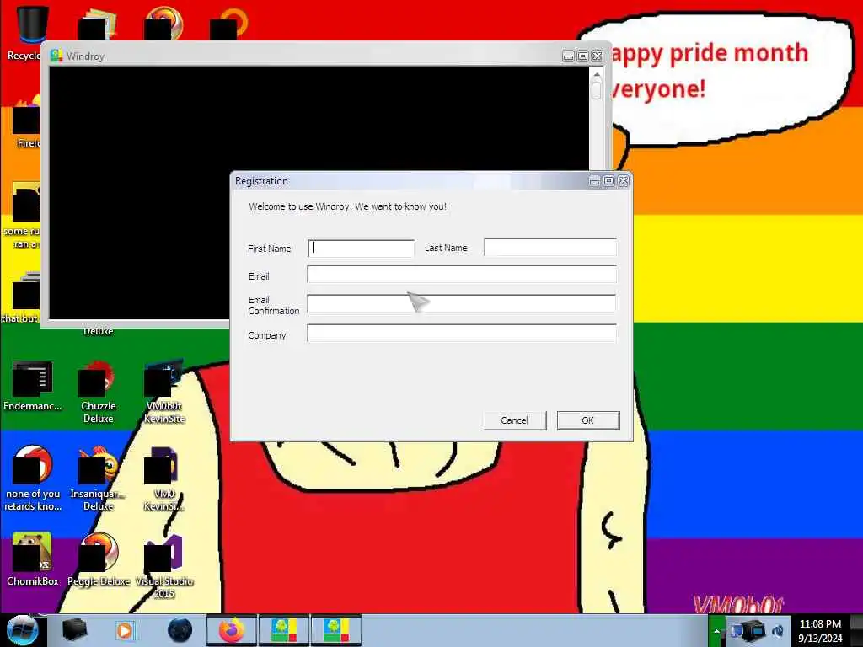The image size is (863, 647).
Task: Select the Visual Studio 2015 desktop icon
Action: (164, 566)
